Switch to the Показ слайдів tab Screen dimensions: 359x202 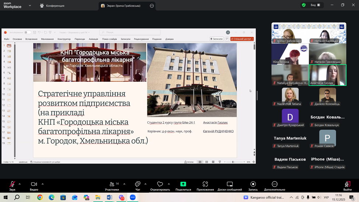coord(109,39)
